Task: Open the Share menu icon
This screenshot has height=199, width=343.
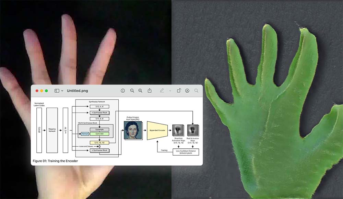Action: pos(150,91)
